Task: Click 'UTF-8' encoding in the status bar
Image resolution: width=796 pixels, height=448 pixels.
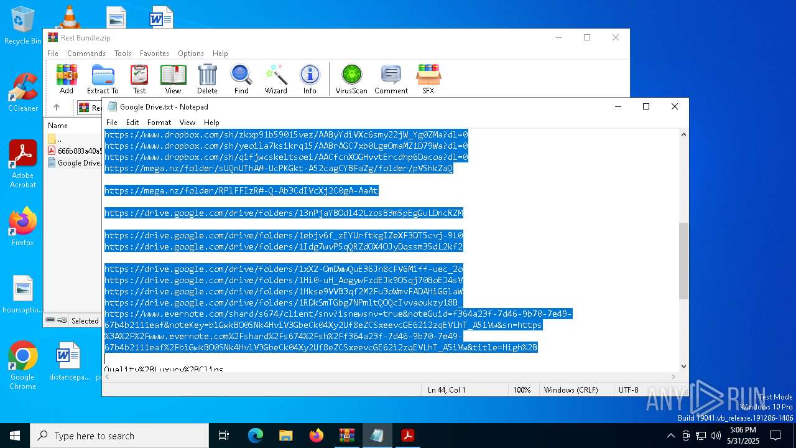Action: (x=629, y=390)
